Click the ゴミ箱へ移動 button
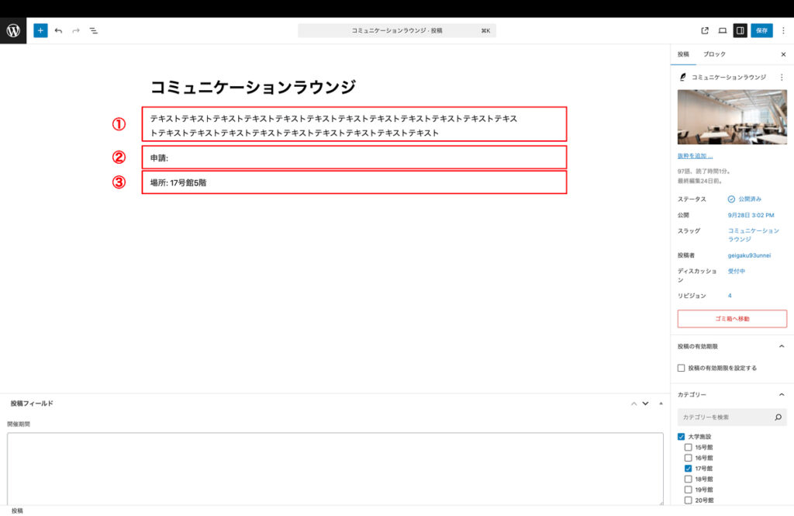 [x=732, y=318]
